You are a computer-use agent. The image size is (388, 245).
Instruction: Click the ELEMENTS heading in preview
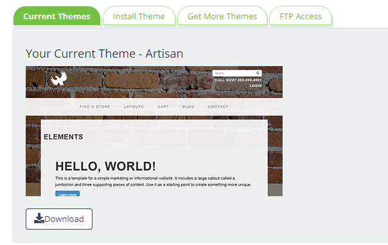64,137
